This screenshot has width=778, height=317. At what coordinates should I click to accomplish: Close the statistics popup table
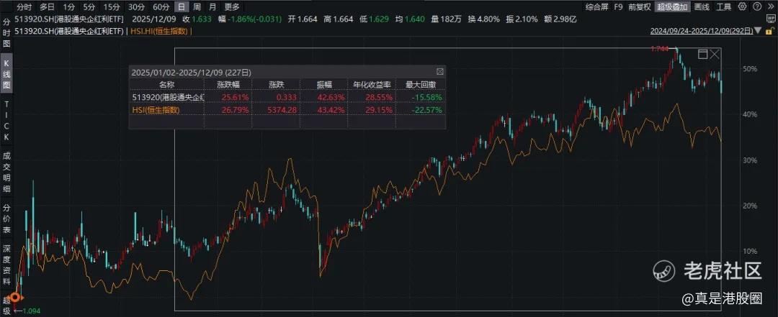(x=439, y=72)
